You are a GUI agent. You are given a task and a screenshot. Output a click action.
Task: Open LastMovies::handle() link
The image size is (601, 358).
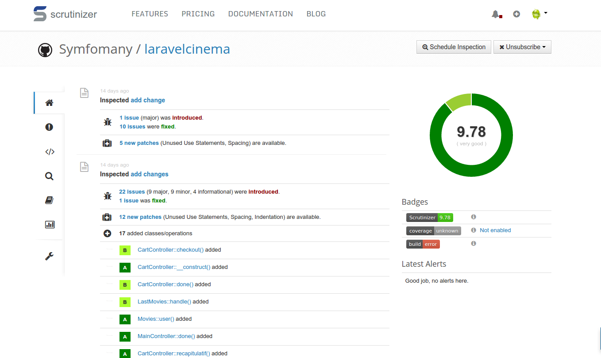tap(164, 302)
